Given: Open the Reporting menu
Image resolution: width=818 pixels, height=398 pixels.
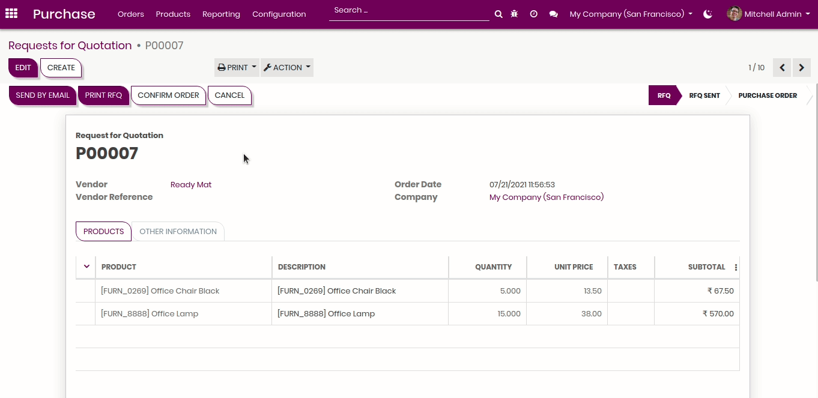Looking at the screenshot, I should [x=221, y=14].
